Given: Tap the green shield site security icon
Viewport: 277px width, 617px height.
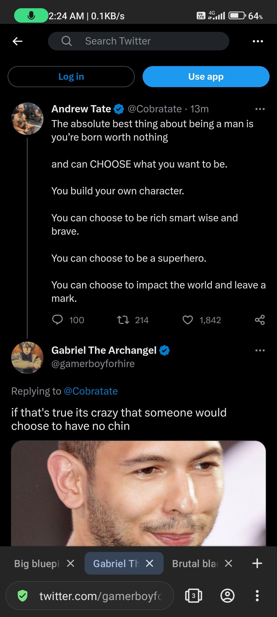Looking at the screenshot, I should 23,596.
